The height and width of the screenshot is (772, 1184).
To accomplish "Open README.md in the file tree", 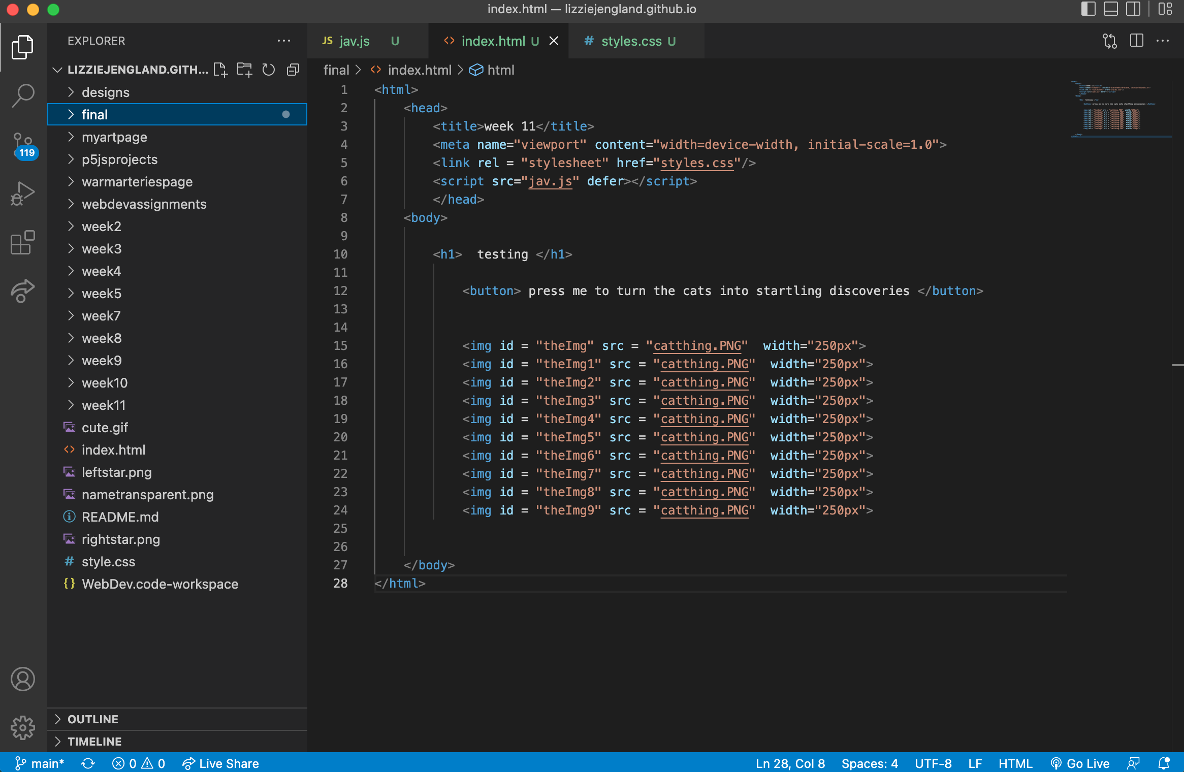I will 120,517.
